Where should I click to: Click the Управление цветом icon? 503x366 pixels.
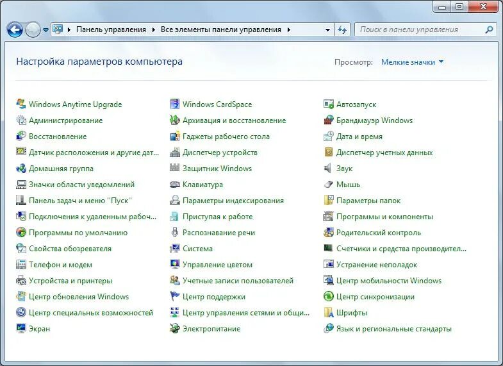point(174,264)
